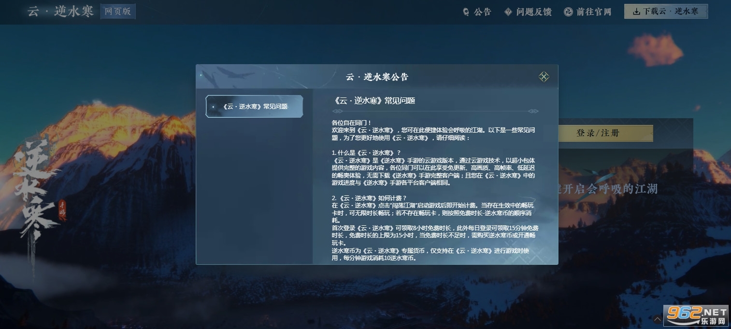Click the scroll-to-top chevron icon
Image resolution: width=731 pixels, height=329 pixels.
point(657,319)
